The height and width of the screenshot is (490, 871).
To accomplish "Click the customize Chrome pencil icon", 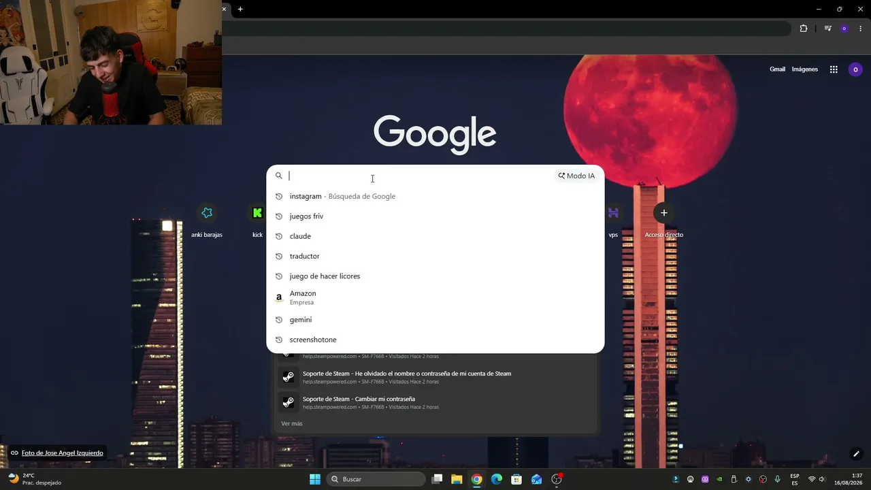I will tap(857, 454).
